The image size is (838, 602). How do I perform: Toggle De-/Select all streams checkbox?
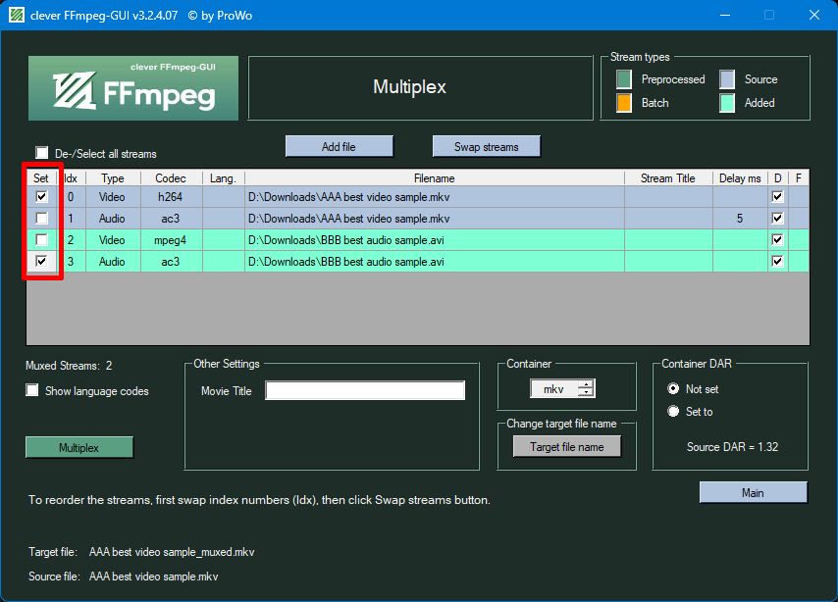pyautogui.click(x=41, y=153)
